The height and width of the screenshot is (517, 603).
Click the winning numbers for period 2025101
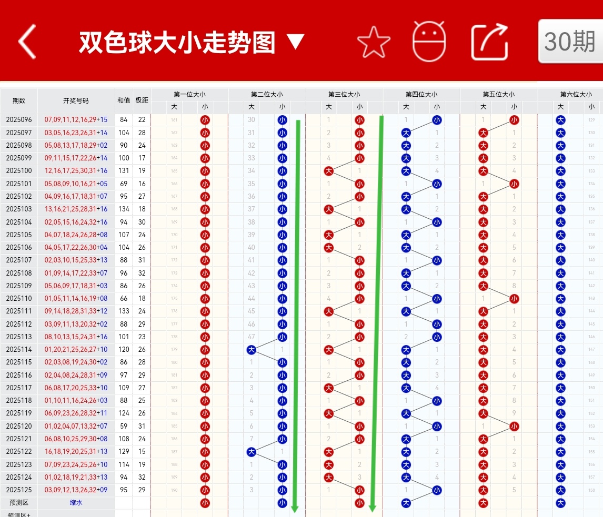click(75, 184)
